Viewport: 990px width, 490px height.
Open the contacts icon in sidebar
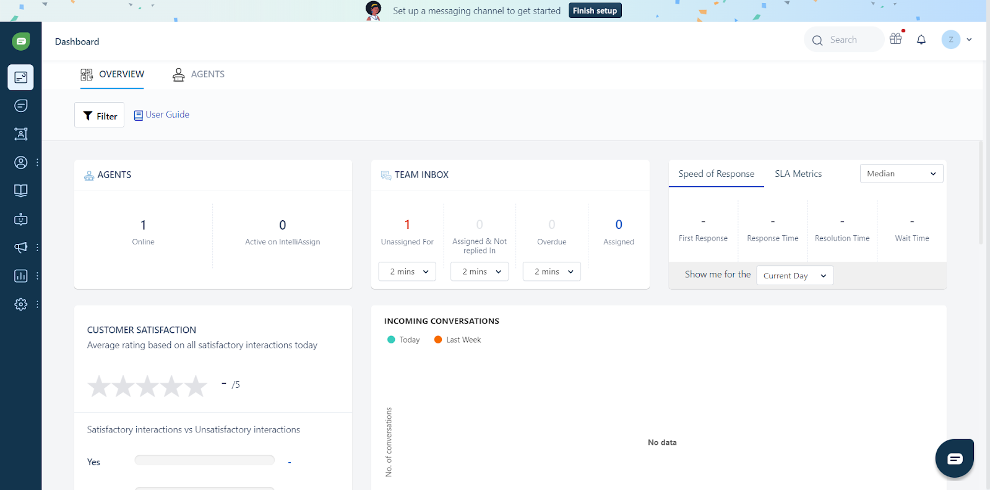point(20,163)
